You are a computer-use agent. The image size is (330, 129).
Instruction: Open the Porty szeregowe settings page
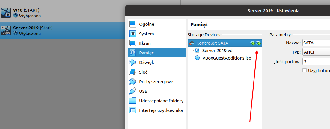point(157,81)
